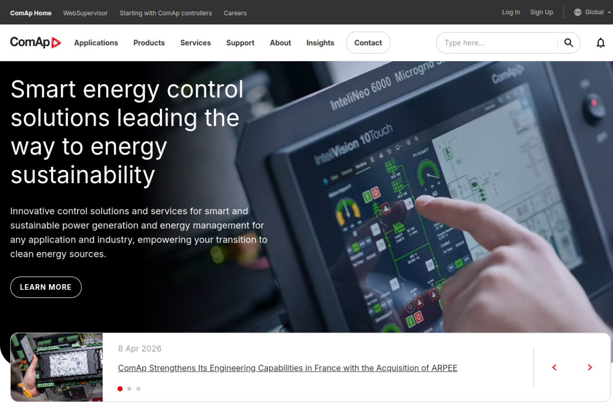Open the About menu

(x=280, y=43)
